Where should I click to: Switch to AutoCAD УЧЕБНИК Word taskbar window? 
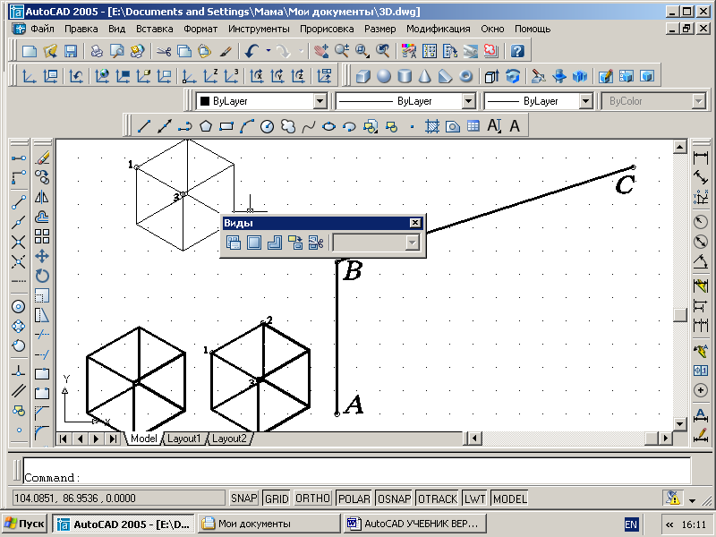415,524
